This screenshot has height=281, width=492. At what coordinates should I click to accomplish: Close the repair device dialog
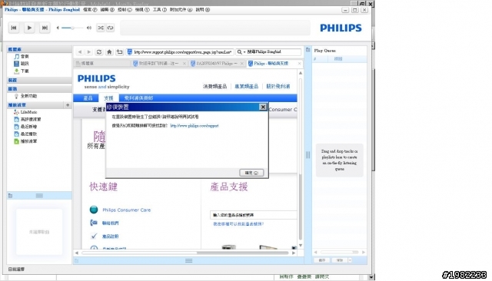click(263, 107)
